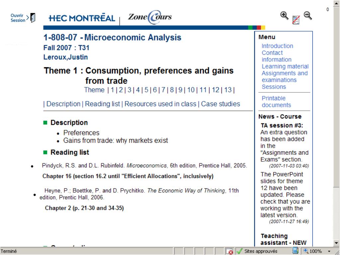Image resolution: width=340 pixels, height=255 pixels.
Task: Click the 'Chapter 2 (p. 21-30 and 34-35)' text
Action: pos(84,208)
